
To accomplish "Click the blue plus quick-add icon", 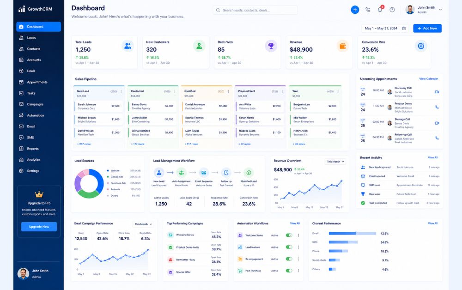I will tap(355, 10).
